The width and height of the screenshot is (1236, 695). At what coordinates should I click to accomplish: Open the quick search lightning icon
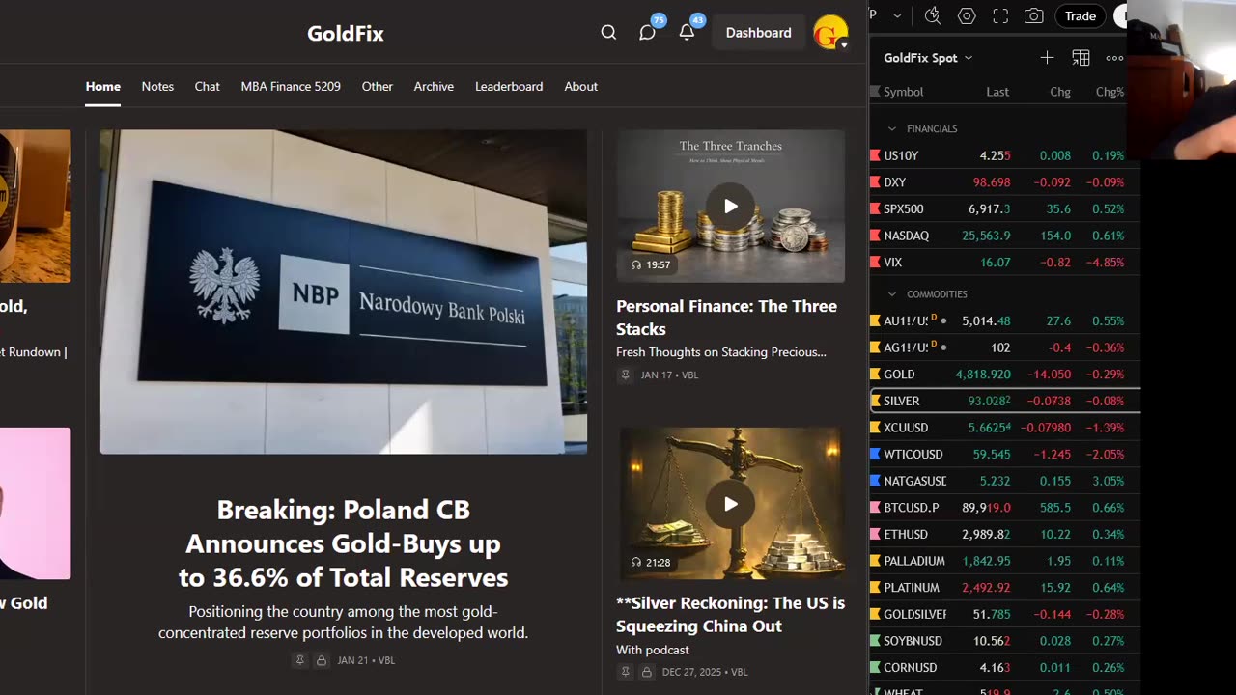932,15
